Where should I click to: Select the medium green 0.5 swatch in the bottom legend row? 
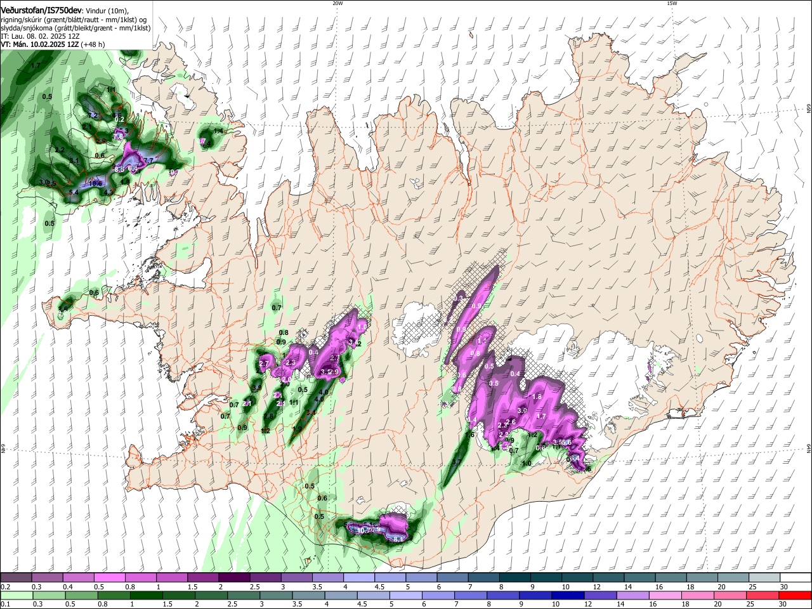(x=81, y=595)
